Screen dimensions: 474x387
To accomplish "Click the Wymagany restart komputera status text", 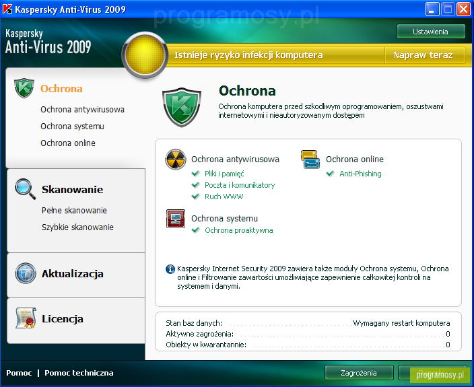I will point(401,323).
